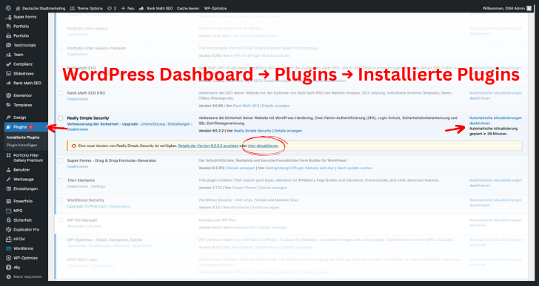The image size is (539, 286).
Task: Click the Wordfence sidebar icon
Action: (8, 248)
